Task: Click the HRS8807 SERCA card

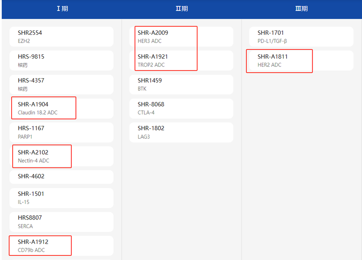Action: [x=62, y=222]
